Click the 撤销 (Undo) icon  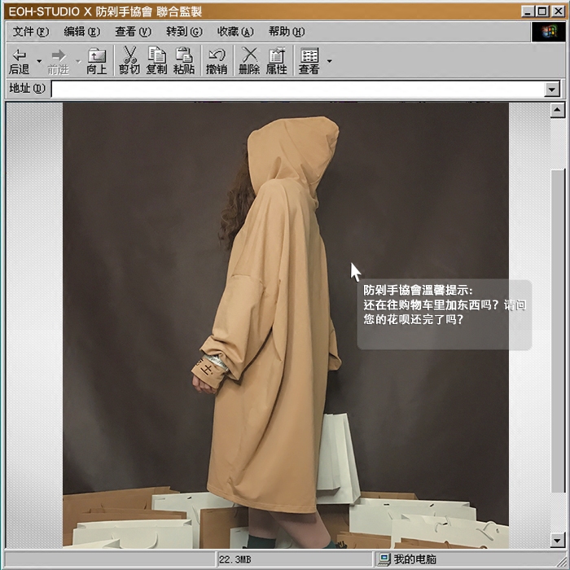click(217, 60)
